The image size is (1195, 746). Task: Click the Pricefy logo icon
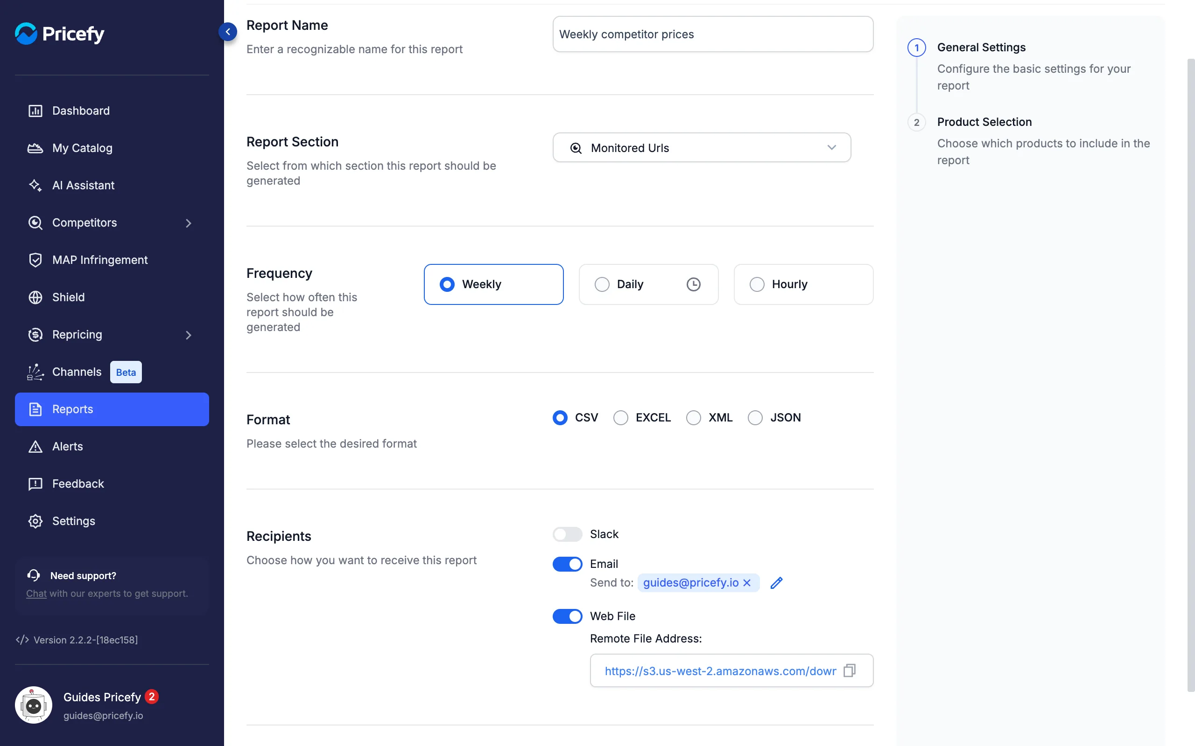click(x=26, y=33)
